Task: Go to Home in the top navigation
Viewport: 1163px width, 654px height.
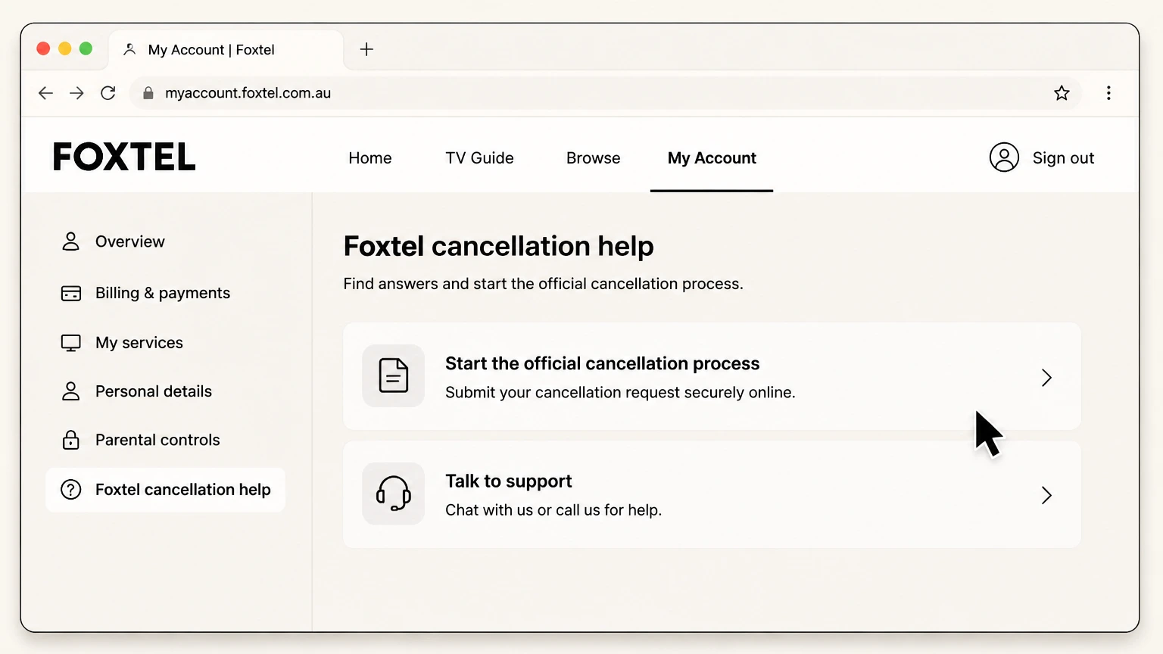Action: coord(370,158)
